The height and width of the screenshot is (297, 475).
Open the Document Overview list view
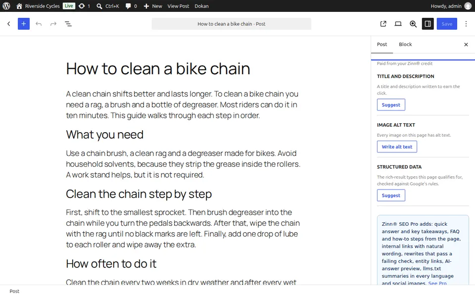[68, 24]
